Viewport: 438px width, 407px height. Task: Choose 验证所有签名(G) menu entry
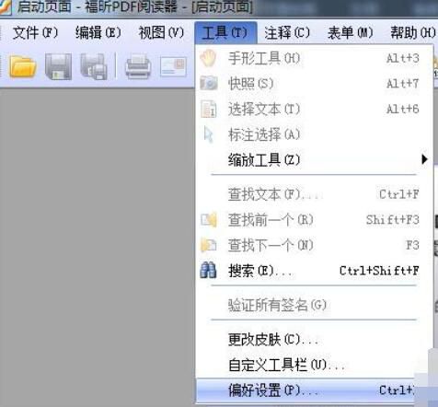pyautogui.click(x=314, y=305)
